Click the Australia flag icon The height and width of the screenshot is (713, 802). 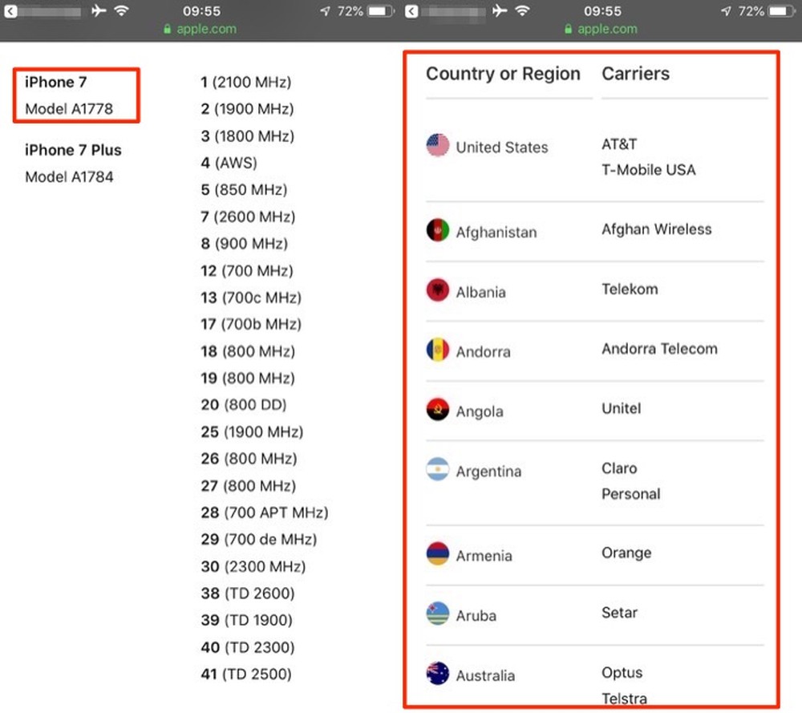click(x=437, y=674)
